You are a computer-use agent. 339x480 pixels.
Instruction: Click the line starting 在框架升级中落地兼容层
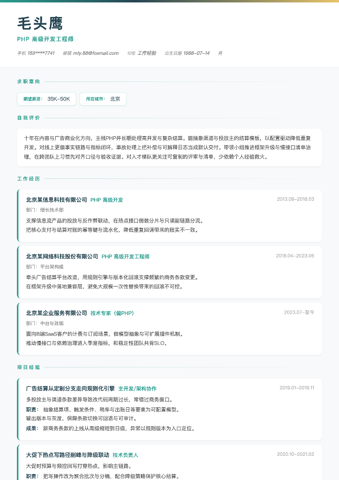(105, 287)
